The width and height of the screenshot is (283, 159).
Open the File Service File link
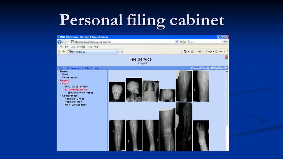coord(60,68)
